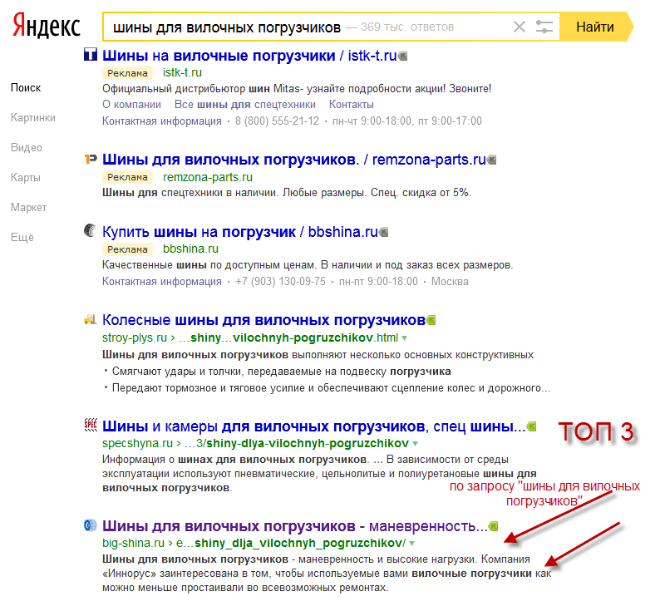The height and width of the screenshot is (601, 655).
Task: Select the Поиск tab in sidebar
Action: pos(26,88)
